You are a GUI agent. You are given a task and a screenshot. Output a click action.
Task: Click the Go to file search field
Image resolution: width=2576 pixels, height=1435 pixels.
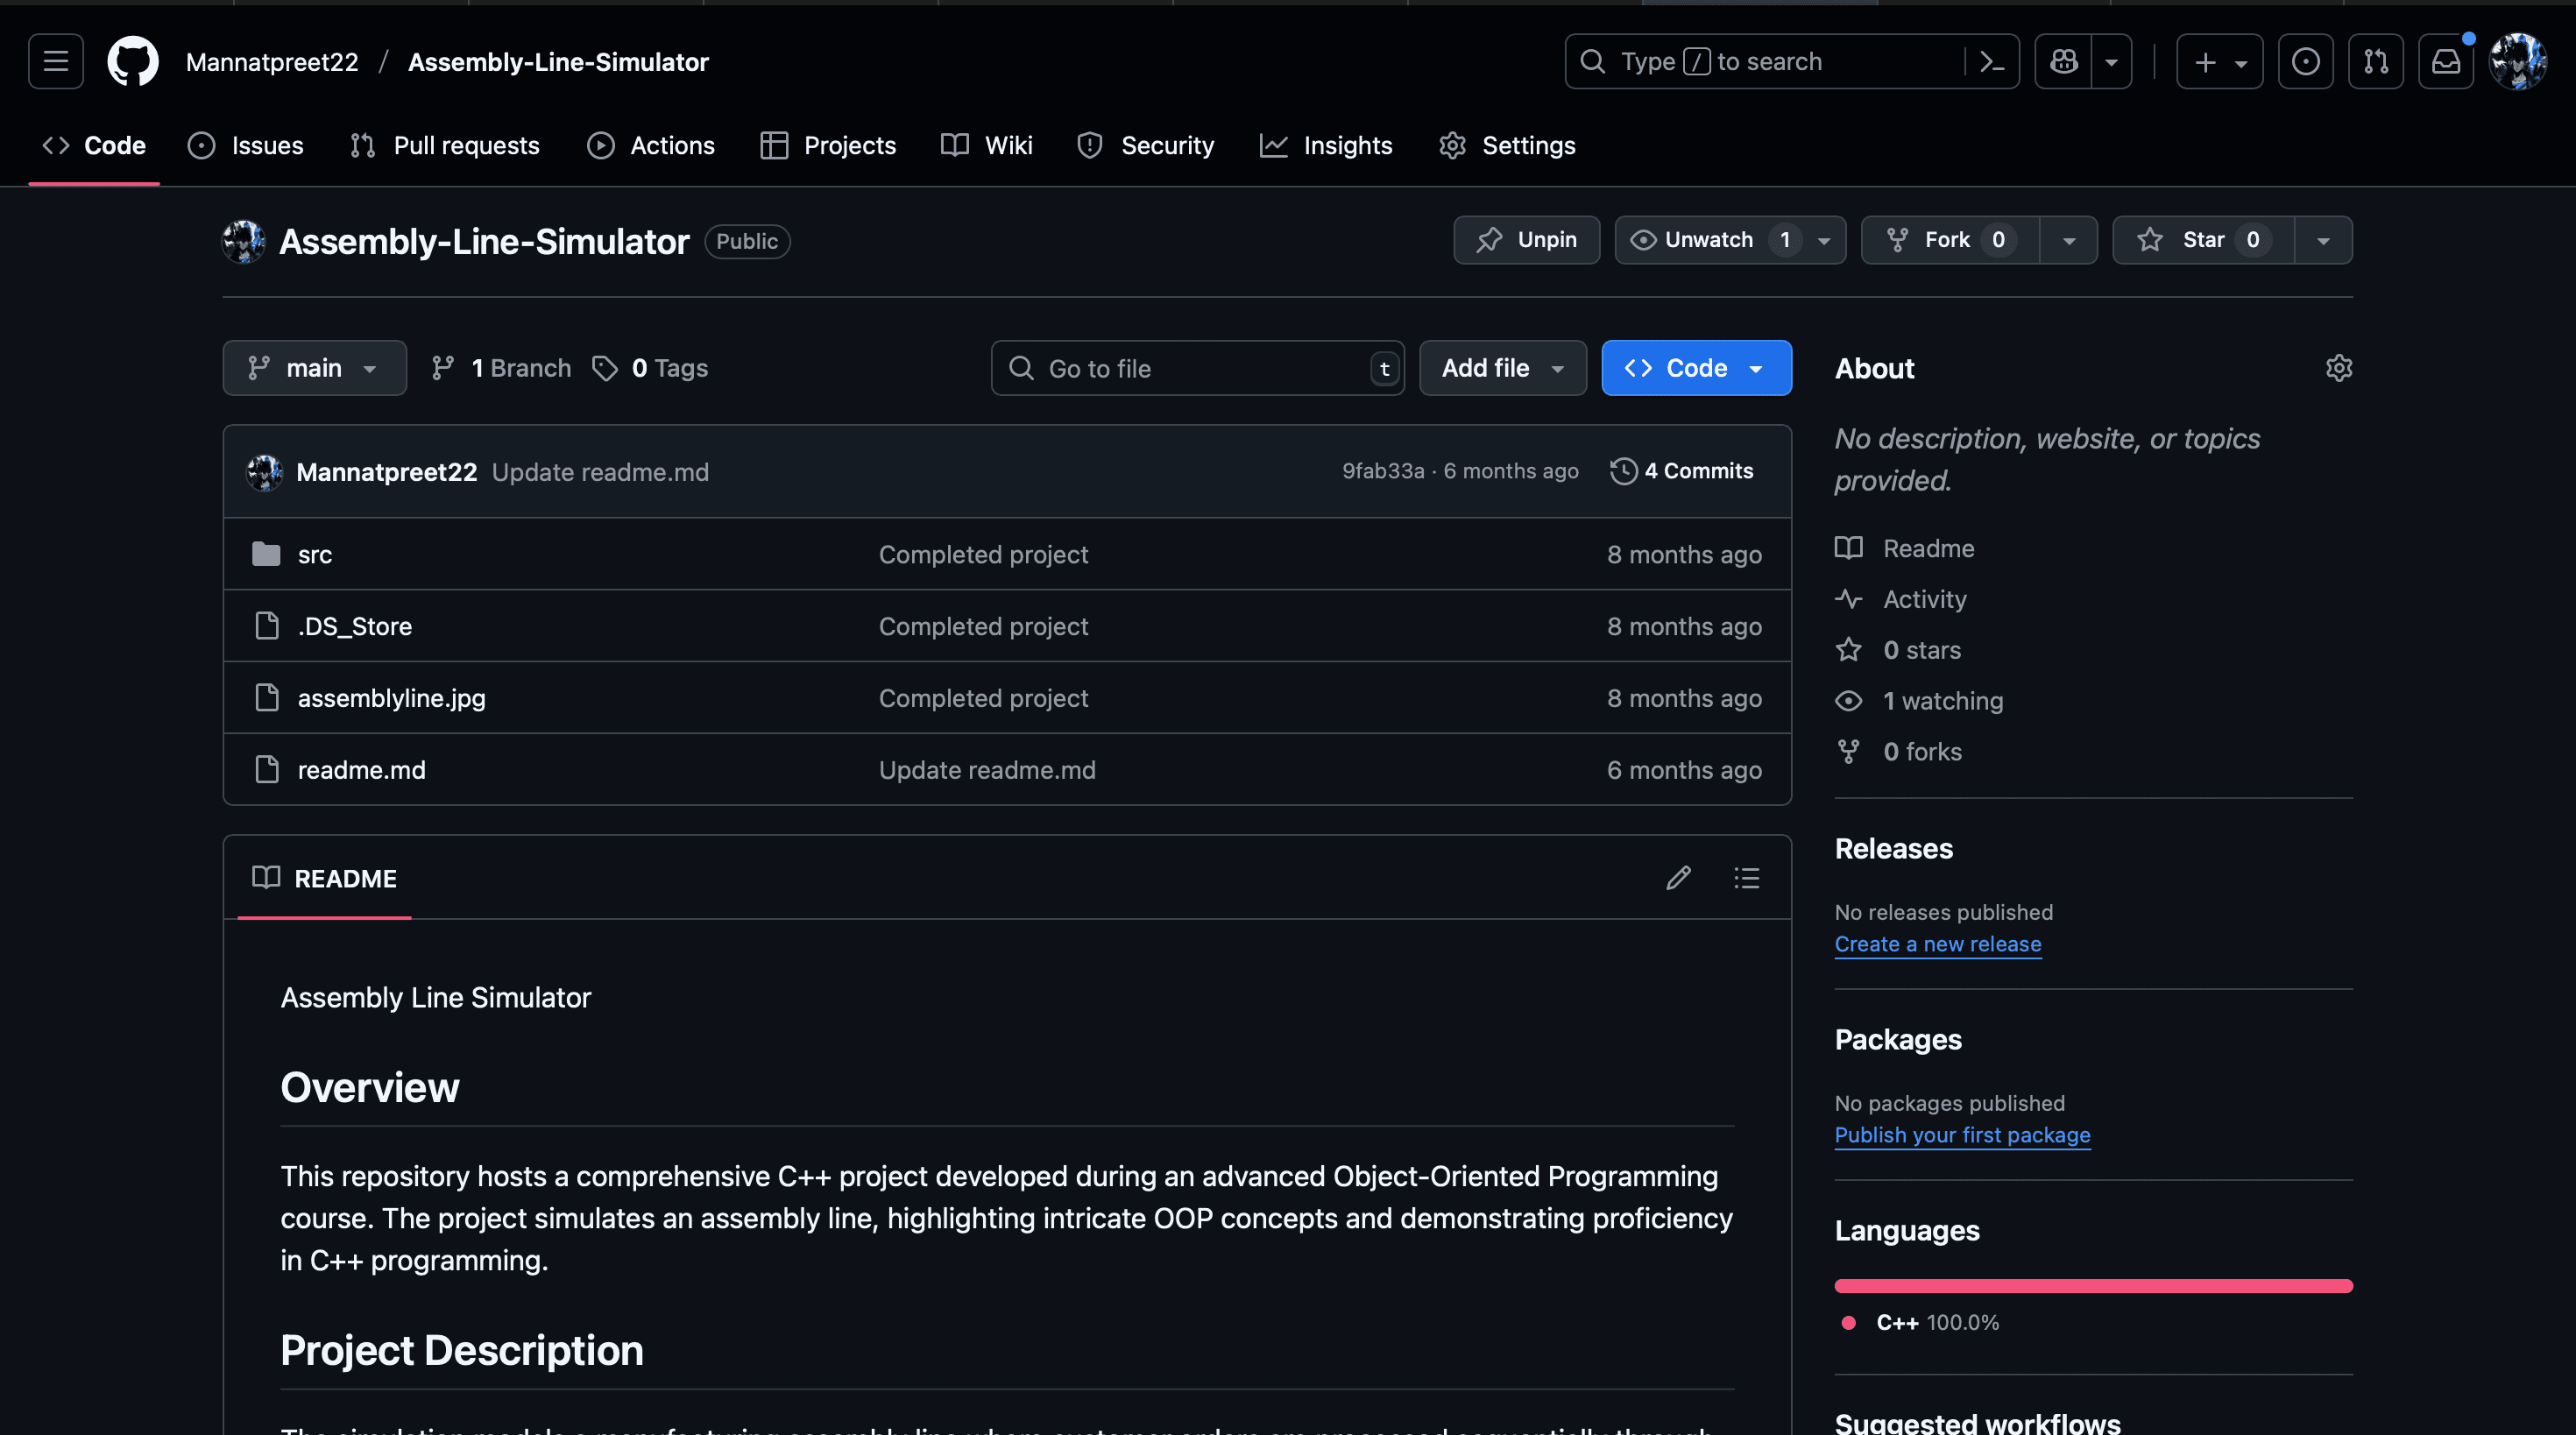(1197, 368)
